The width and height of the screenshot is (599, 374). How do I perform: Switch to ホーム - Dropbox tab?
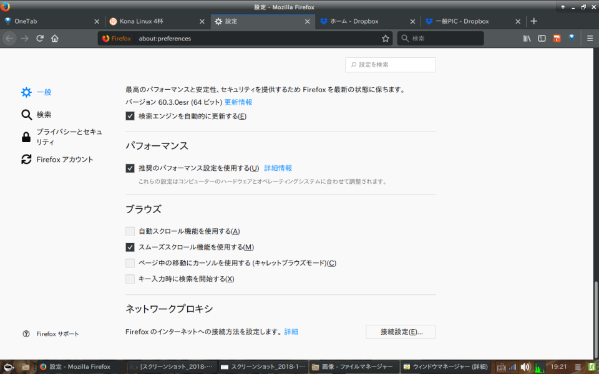click(x=368, y=21)
